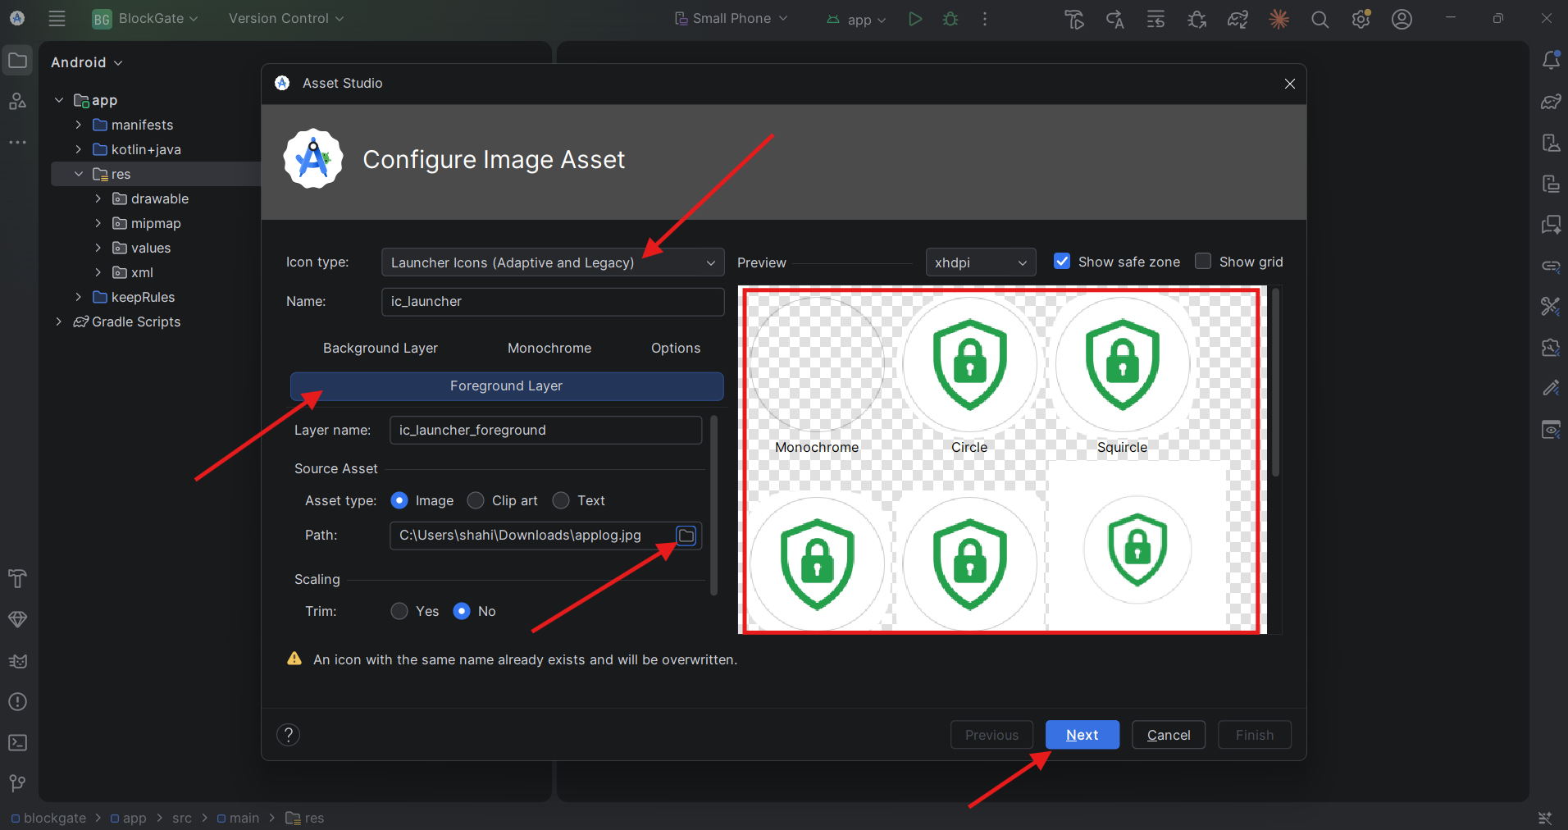
Task: Click the Cancel button
Action: pos(1169,735)
